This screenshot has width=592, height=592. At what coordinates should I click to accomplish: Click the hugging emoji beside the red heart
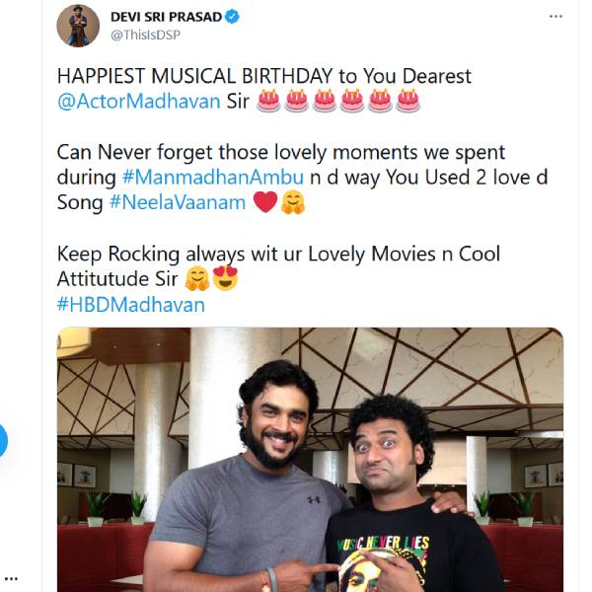293,202
